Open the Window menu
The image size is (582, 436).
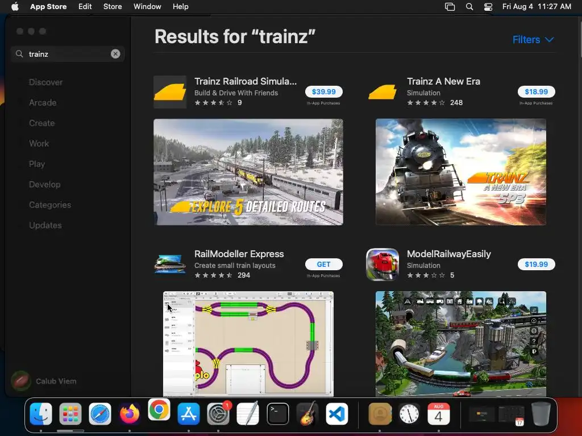(x=147, y=7)
